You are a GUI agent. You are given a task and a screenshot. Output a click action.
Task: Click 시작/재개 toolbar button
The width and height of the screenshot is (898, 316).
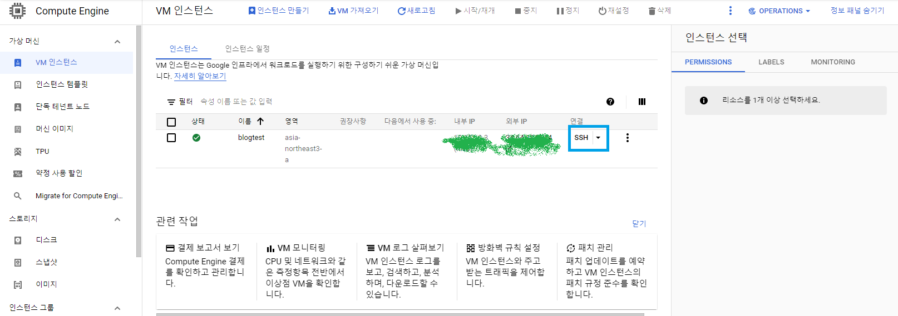[x=475, y=11]
